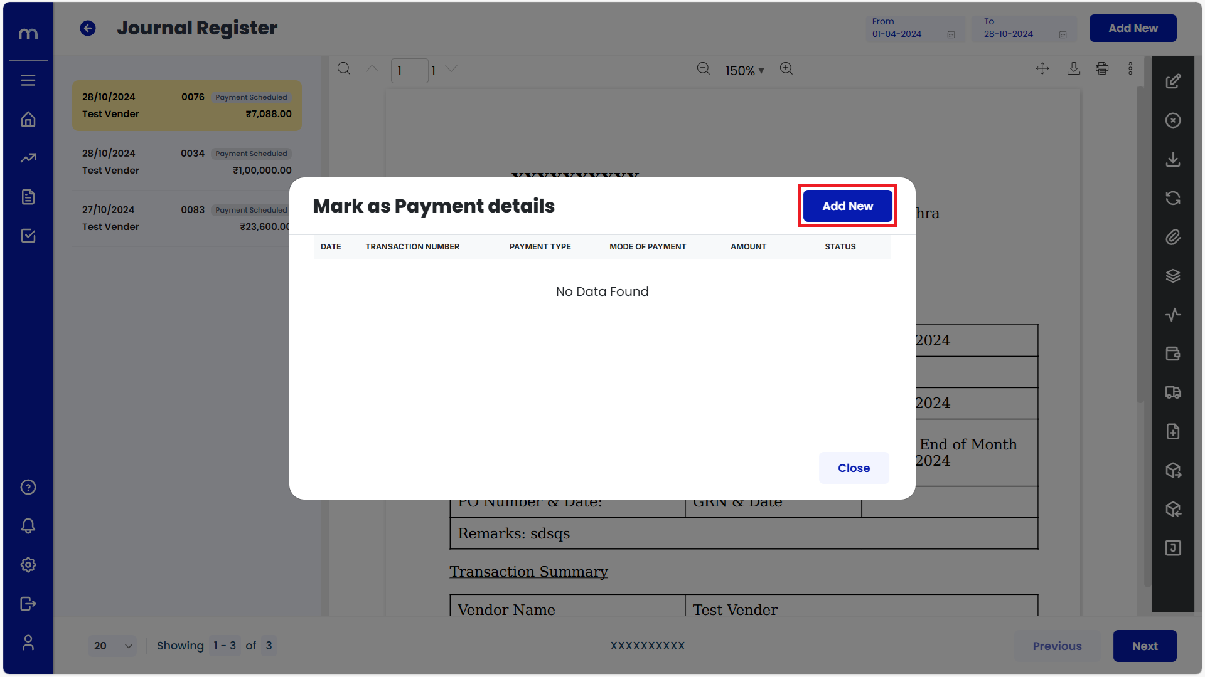Download the document via the toolbar download icon

1074,69
